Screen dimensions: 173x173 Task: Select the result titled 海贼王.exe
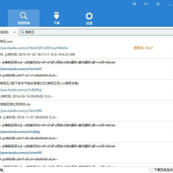point(6,41)
